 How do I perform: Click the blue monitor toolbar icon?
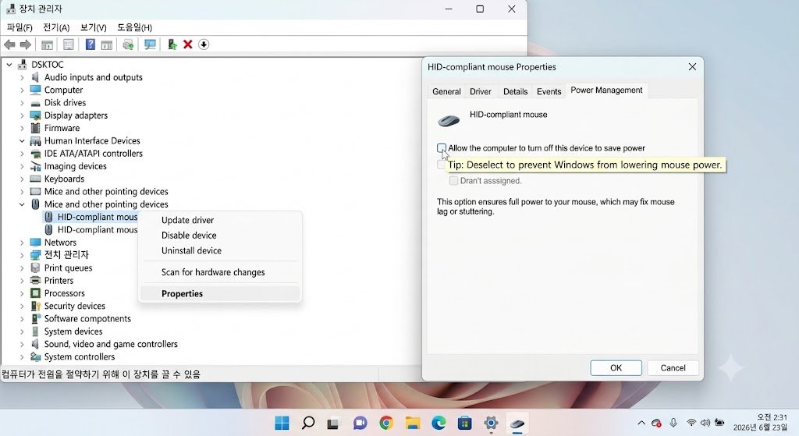(x=150, y=44)
